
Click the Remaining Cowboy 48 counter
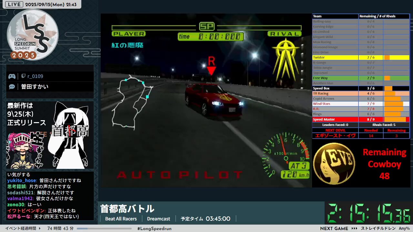pyautogui.click(x=384, y=164)
